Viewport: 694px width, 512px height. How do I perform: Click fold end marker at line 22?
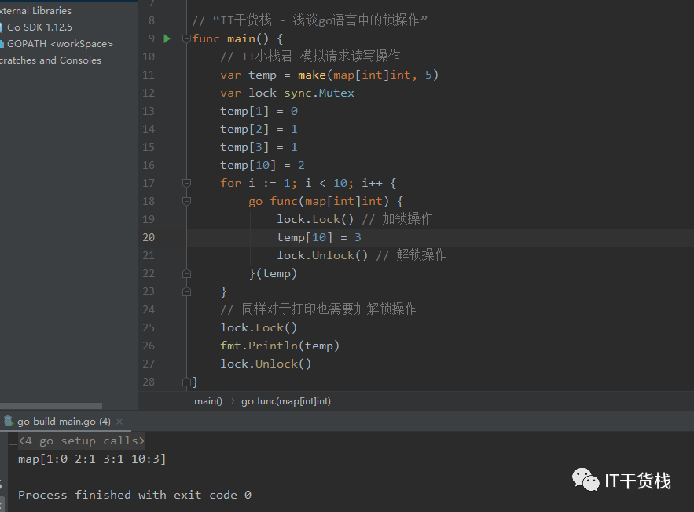(x=186, y=274)
